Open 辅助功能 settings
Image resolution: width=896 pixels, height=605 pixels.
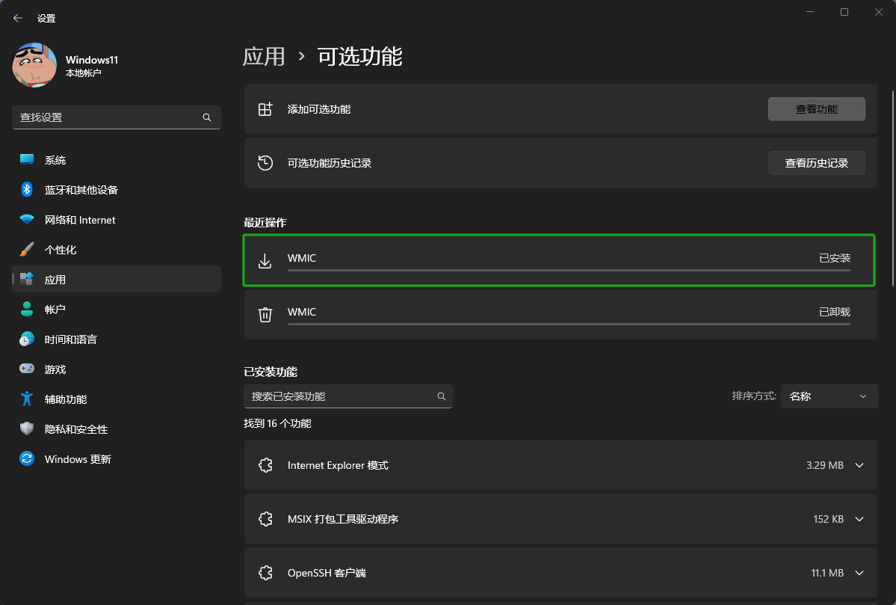pos(66,399)
